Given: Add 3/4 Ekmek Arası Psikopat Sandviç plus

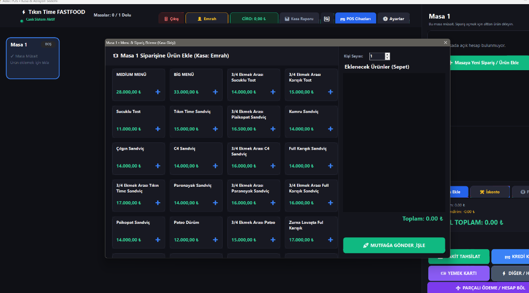Looking at the screenshot, I should [x=273, y=129].
